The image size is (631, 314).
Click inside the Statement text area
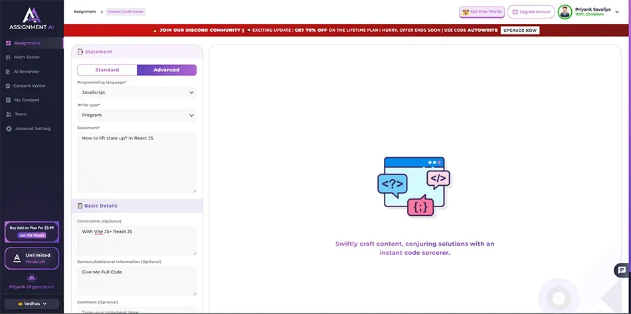[x=136, y=163]
